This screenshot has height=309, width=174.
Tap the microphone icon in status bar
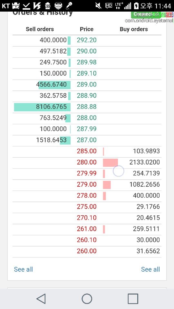pos(69,6)
